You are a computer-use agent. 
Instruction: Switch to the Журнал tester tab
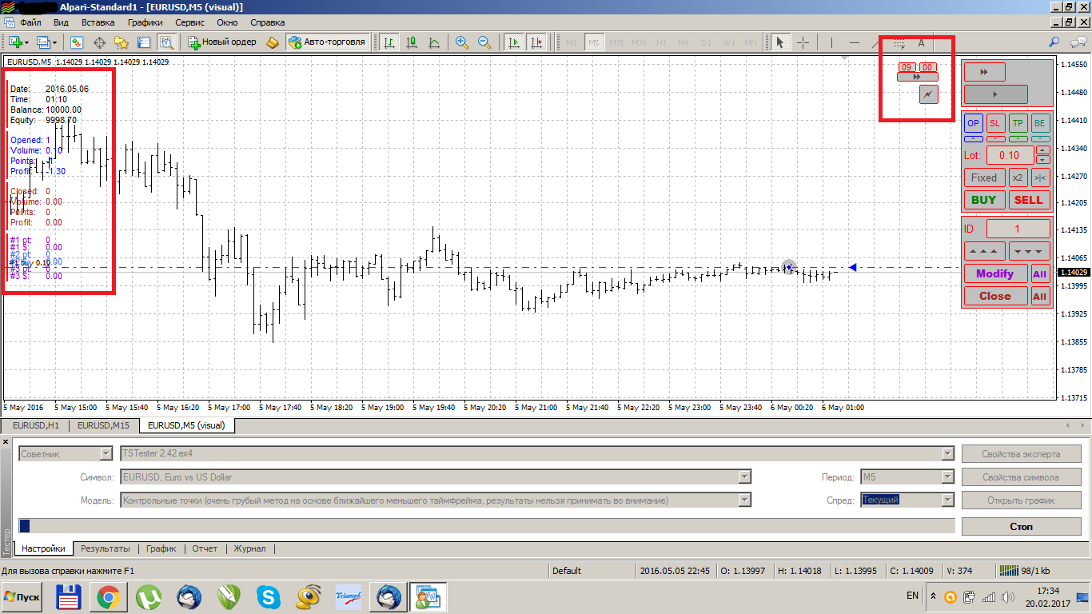pos(249,549)
